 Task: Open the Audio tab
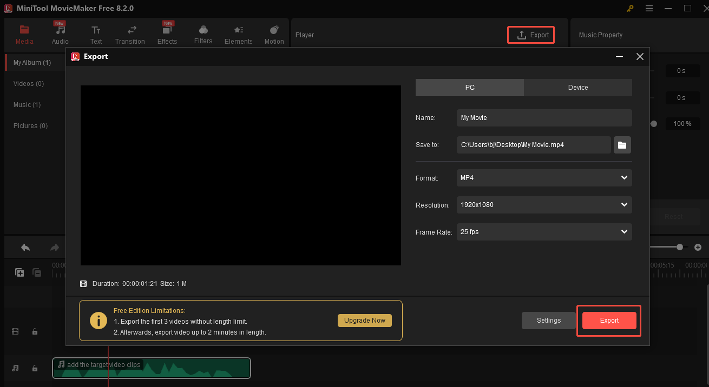click(x=60, y=35)
